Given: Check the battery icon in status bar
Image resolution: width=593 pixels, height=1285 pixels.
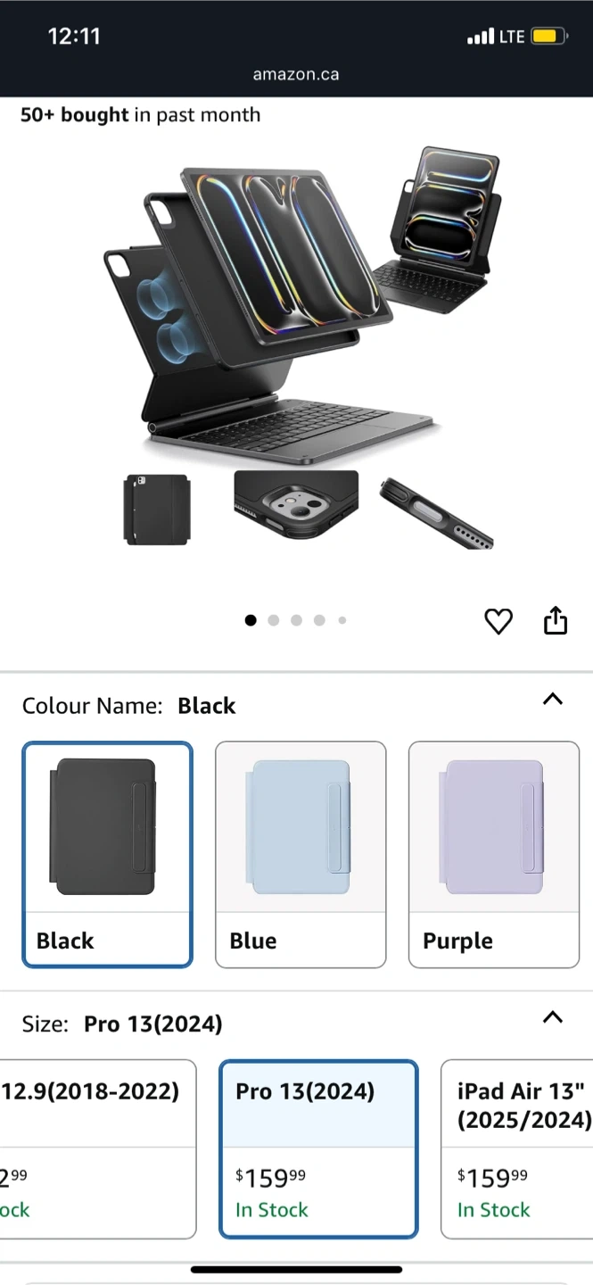Looking at the screenshot, I should pyautogui.click(x=547, y=37).
